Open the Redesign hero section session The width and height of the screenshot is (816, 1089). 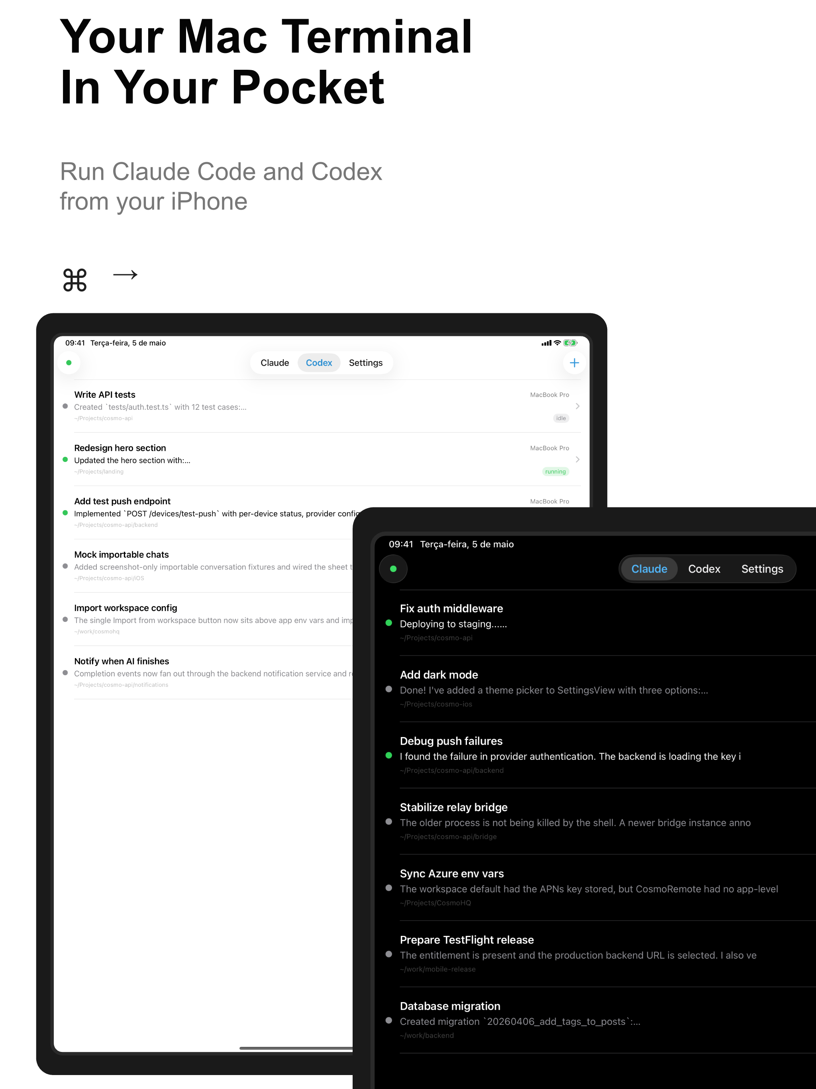point(322,459)
